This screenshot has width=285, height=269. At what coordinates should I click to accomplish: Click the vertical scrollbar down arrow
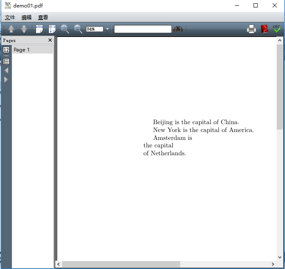[280, 257]
